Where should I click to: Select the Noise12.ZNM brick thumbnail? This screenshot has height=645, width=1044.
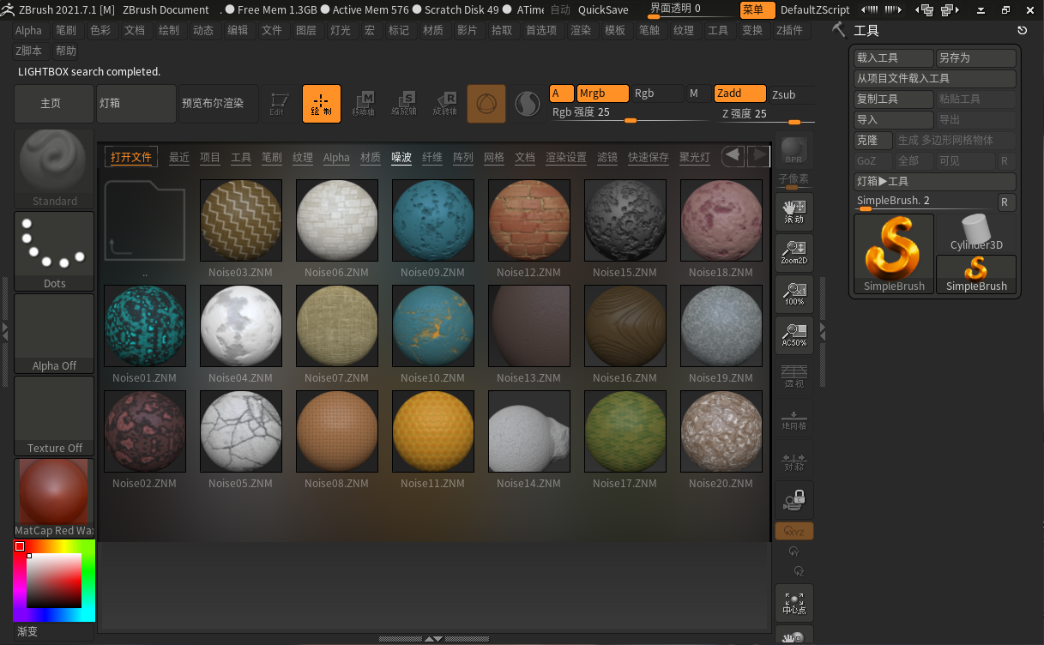pos(528,220)
